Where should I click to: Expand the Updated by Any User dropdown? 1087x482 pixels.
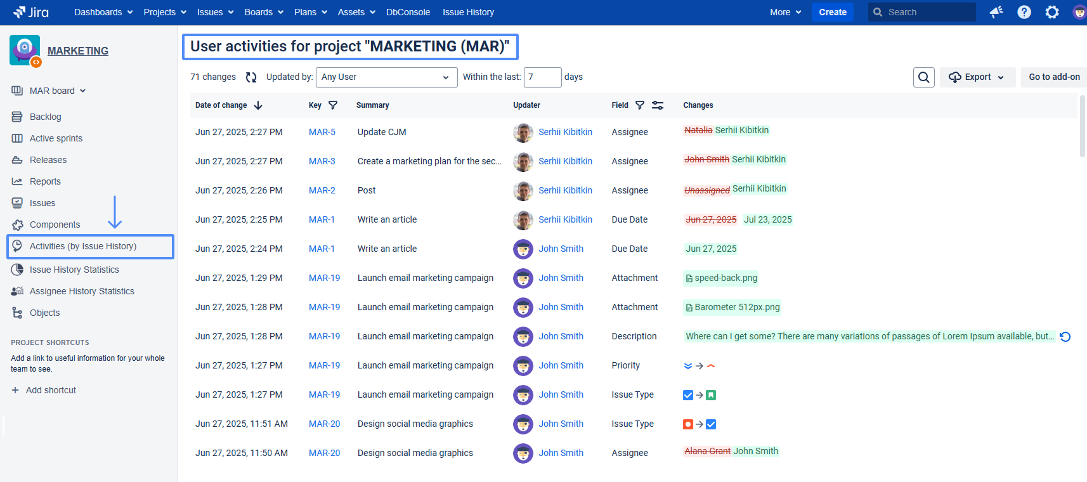tap(386, 77)
